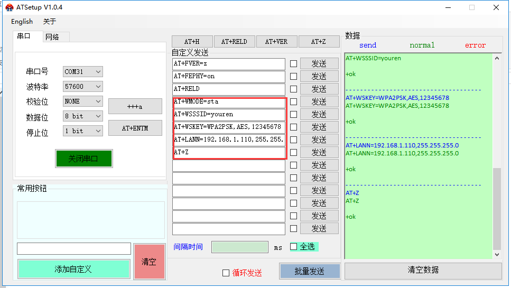Tick the checkbox beside AT+FVER=z

click(x=293, y=63)
